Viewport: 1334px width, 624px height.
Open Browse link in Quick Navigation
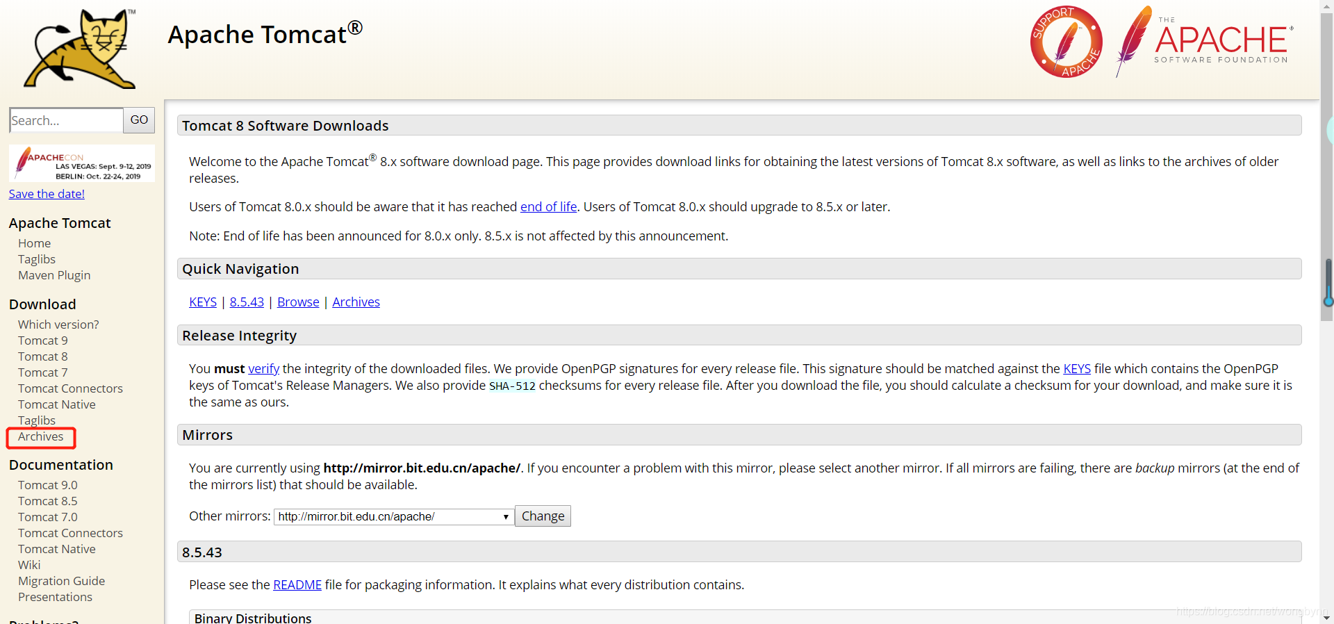(x=298, y=302)
